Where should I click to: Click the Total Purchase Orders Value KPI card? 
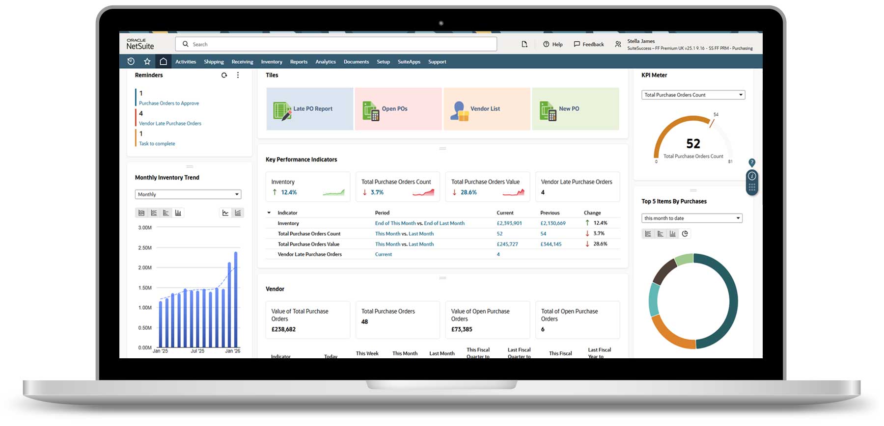(488, 186)
